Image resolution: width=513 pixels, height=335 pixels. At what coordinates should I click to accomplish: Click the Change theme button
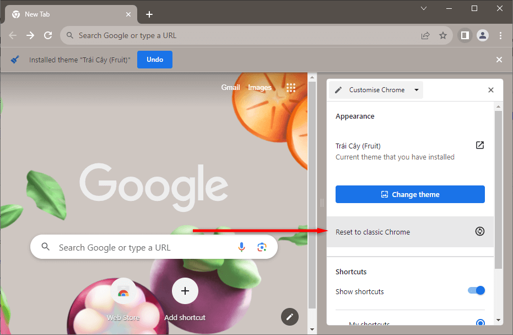(410, 194)
